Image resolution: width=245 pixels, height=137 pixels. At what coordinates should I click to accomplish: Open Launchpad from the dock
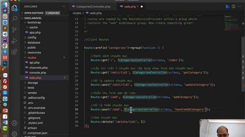[5, 16]
